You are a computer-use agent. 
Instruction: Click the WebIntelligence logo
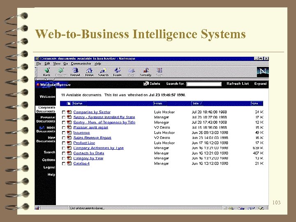[53, 85]
